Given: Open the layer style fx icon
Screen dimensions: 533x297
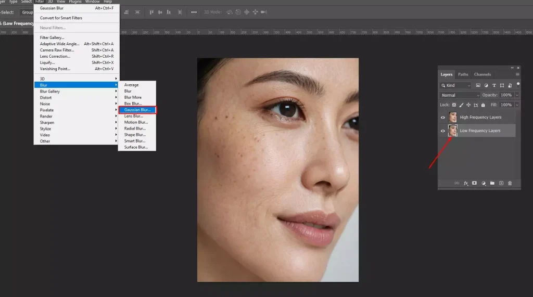Looking at the screenshot, I should pyautogui.click(x=466, y=183).
